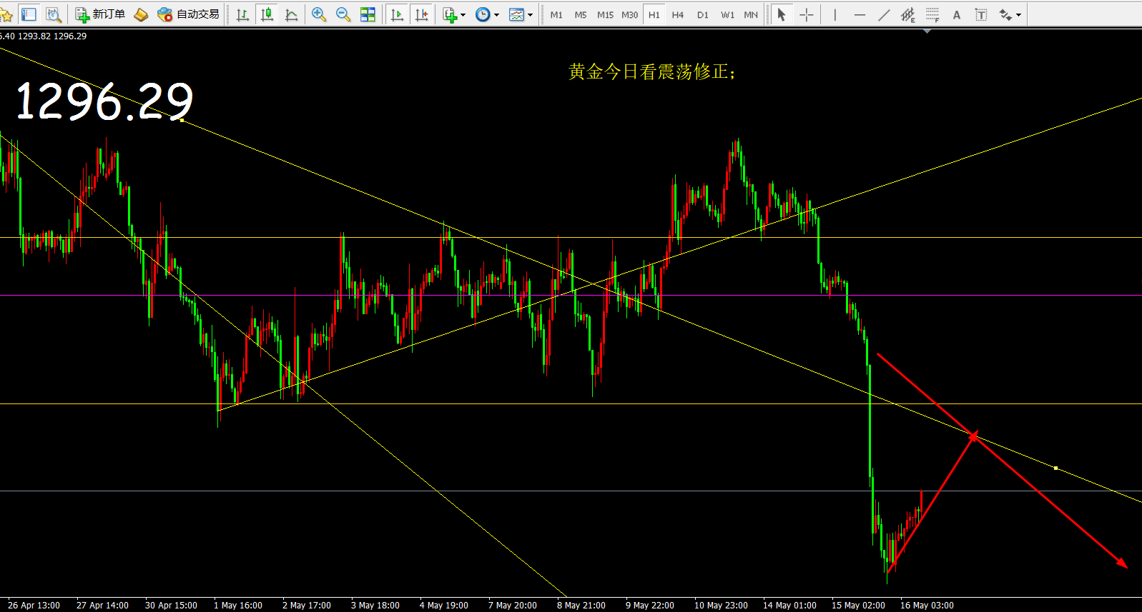
Task: Toggle chart shift icon
Action: [x=422, y=14]
